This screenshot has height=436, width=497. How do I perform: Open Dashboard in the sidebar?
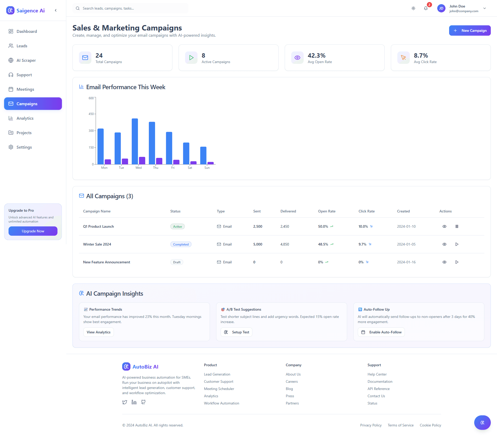pyautogui.click(x=33, y=31)
